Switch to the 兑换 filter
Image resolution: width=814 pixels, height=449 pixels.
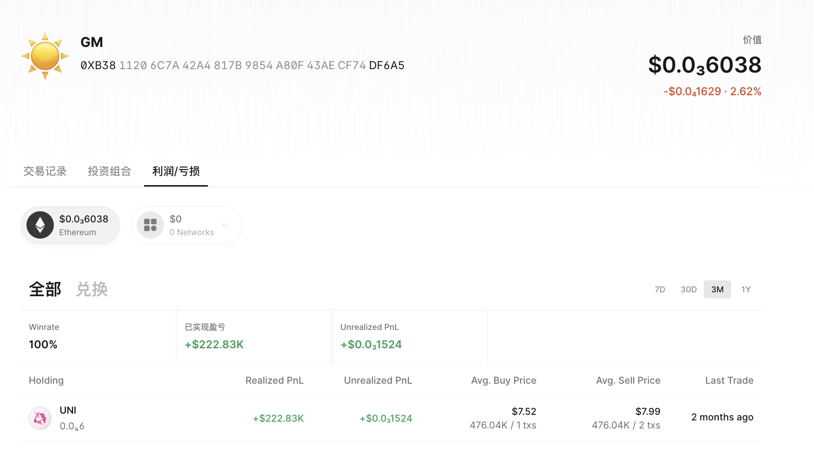pos(92,289)
